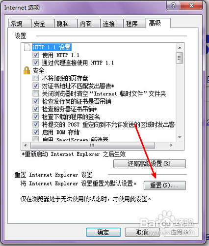
Task: Enable 不将加密的页存盘 checkbox
Action: click(x=36, y=78)
